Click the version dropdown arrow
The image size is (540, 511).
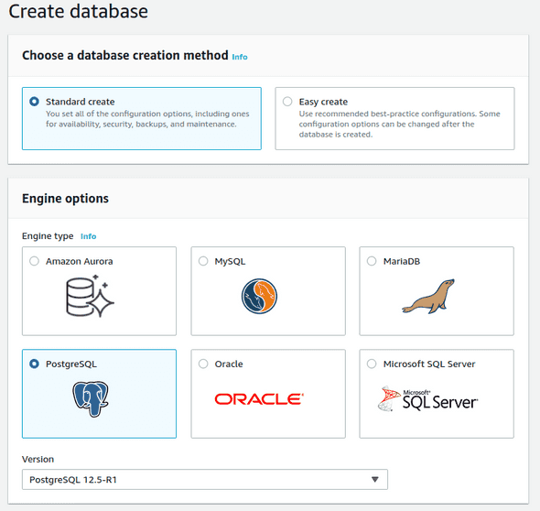(375, 479)
